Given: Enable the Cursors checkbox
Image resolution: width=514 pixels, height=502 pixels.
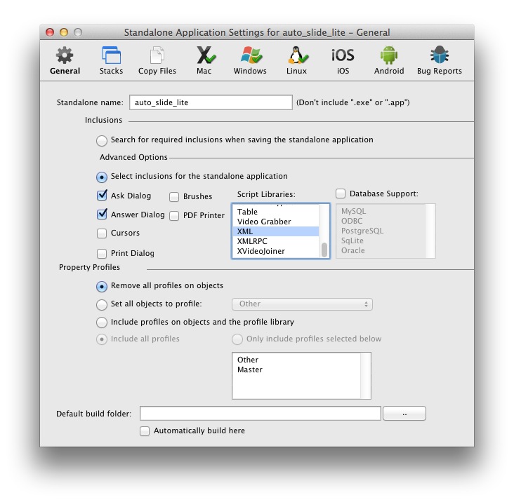Looking at the screenshot, I should coord(102,233).
